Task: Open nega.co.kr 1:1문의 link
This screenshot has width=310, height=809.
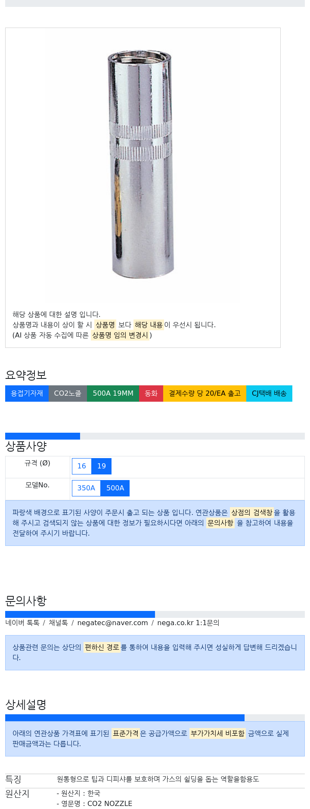Action: tap(188, 623)
